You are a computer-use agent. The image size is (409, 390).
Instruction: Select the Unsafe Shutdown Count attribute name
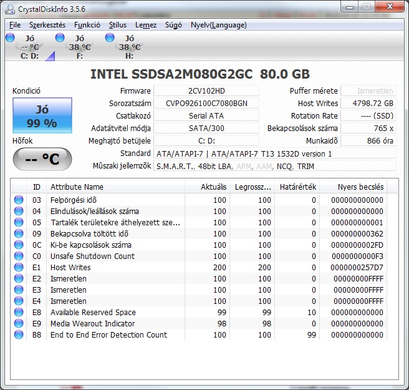(x=93, y=256)
